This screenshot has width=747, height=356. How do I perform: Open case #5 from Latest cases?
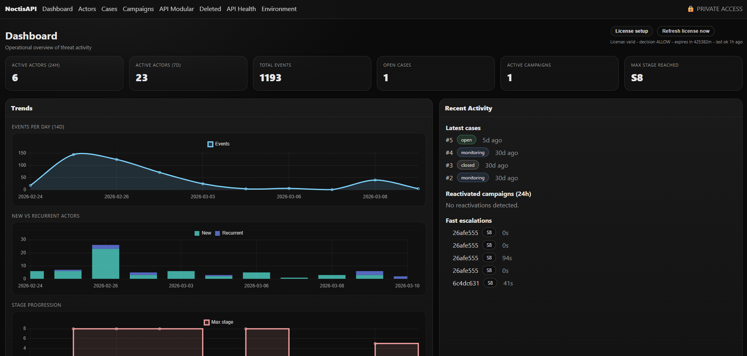click(449, 140)
